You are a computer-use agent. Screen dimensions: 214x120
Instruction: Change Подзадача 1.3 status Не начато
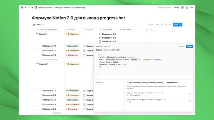tap(72, 55)
